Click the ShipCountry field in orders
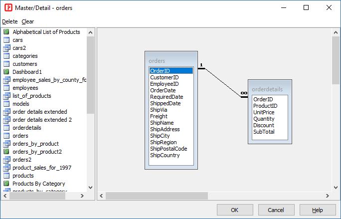 [165, 155]
